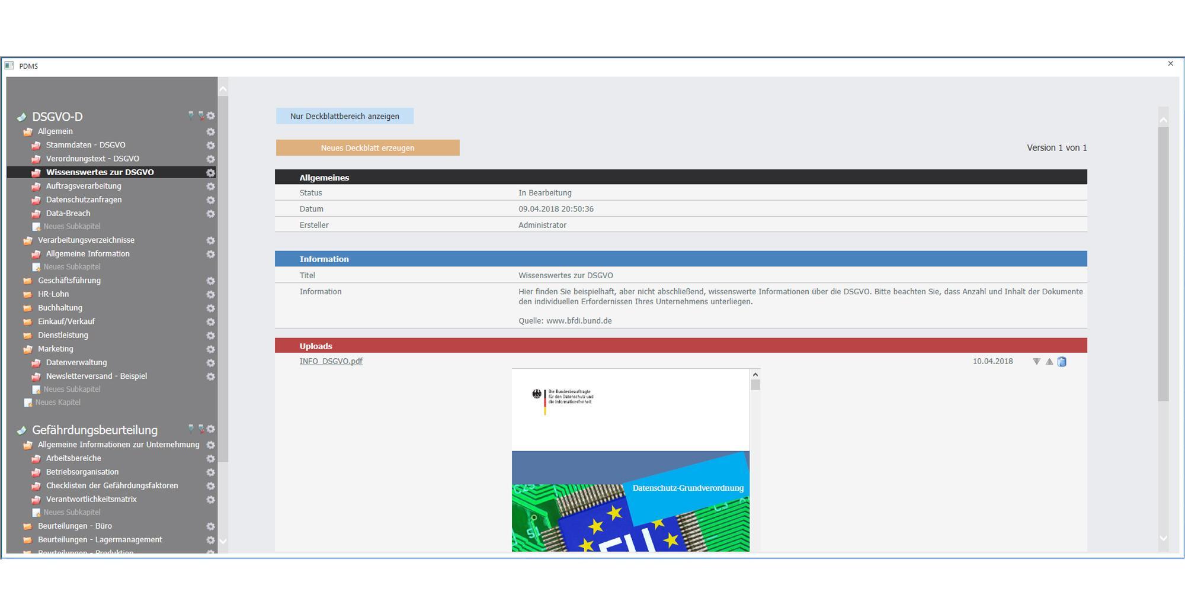The image size is (1185, 592).
Task: Select Verordnungstext - DSGVO subchapter
Action: coord(92,159)
